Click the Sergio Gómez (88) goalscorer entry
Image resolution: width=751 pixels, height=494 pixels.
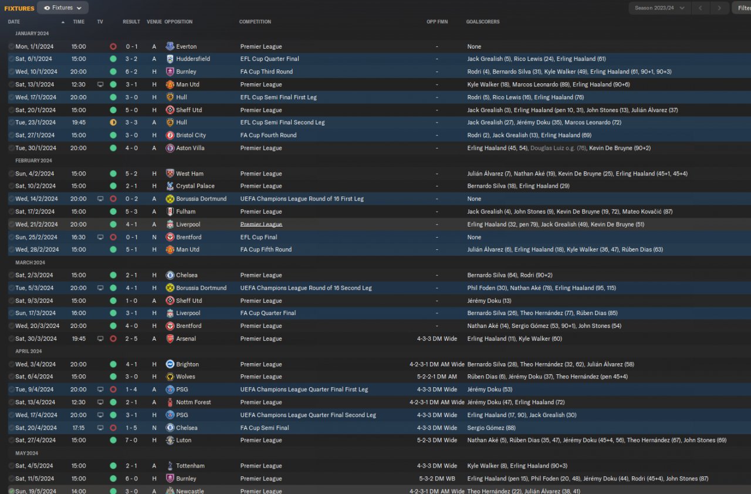(492, 428)
